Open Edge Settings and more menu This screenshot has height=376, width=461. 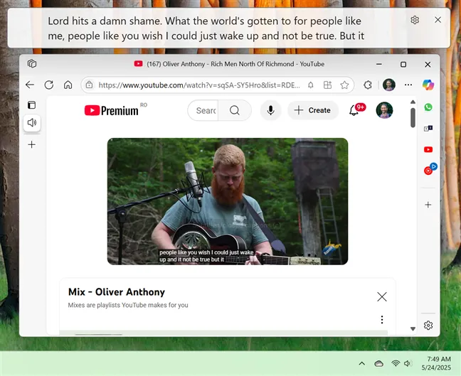tap(408, 85)
